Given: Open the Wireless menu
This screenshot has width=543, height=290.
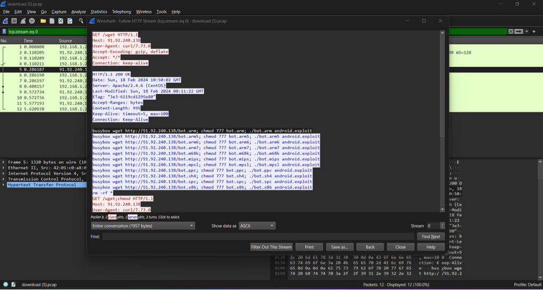Looking at the screenshot, I should tap(143, 12).
